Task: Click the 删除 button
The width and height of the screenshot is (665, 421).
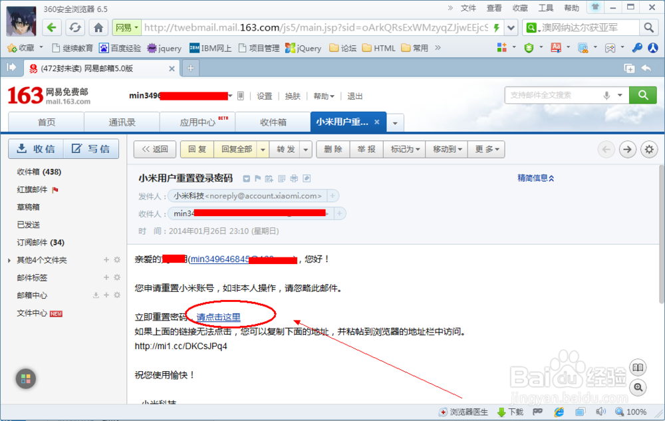Action: 333,149
